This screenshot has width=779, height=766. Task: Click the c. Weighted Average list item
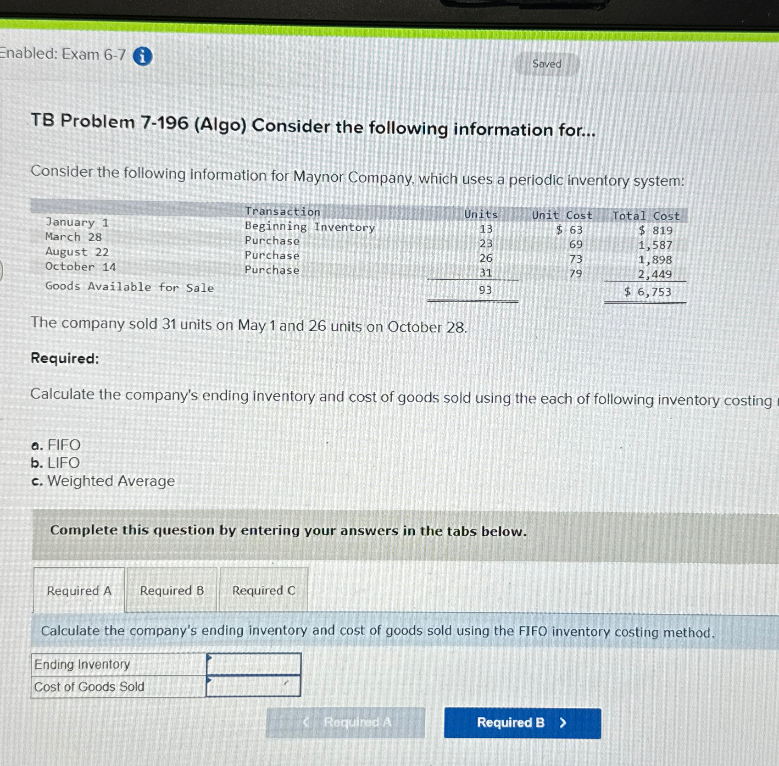[x=103, y=481]
